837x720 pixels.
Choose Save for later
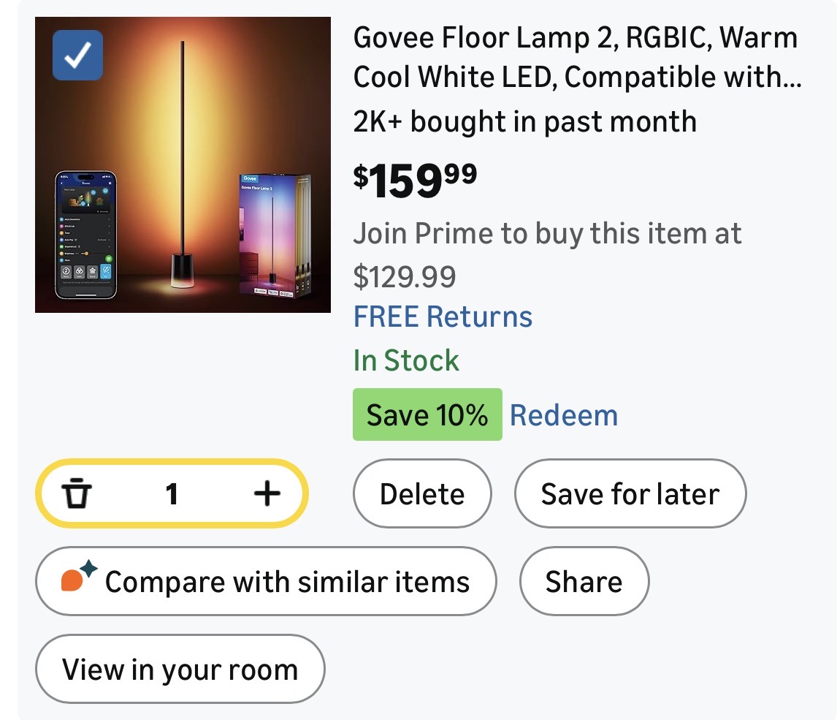(x=630, y=495)
